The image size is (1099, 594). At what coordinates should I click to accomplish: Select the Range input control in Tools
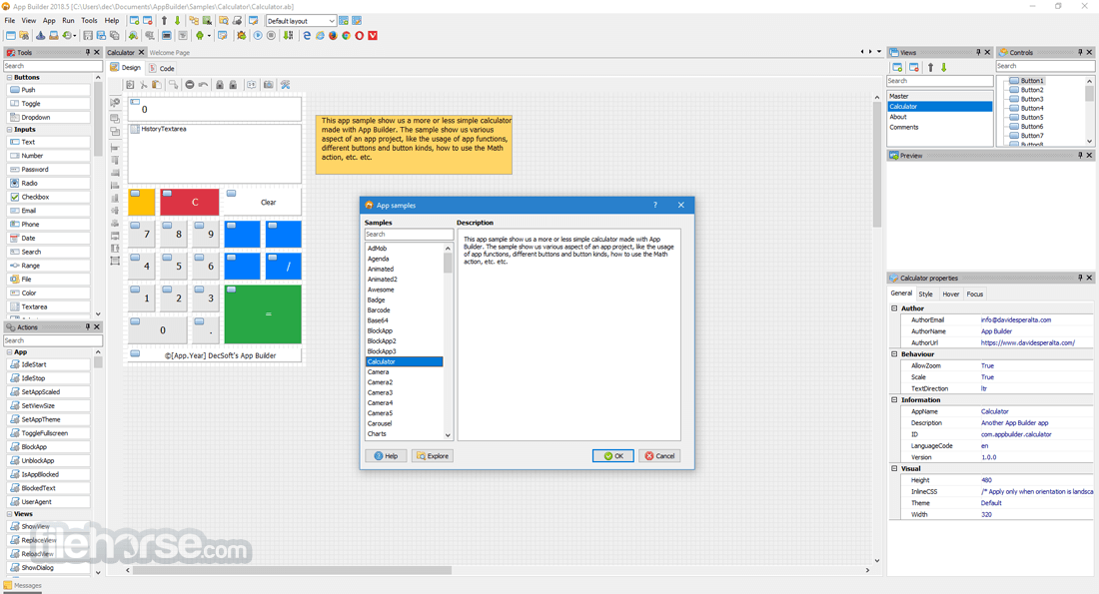click(48, 266)
